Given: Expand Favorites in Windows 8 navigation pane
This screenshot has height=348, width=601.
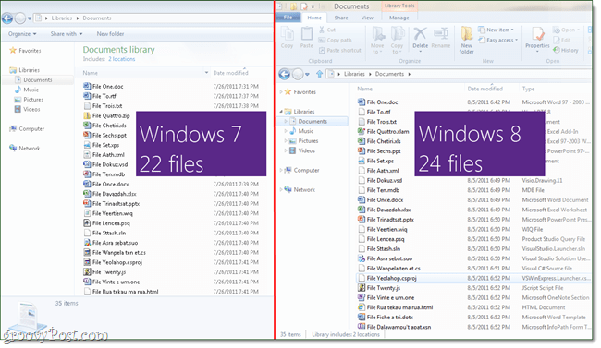Looking at the screenshot, I should click(x=280, y=92).
